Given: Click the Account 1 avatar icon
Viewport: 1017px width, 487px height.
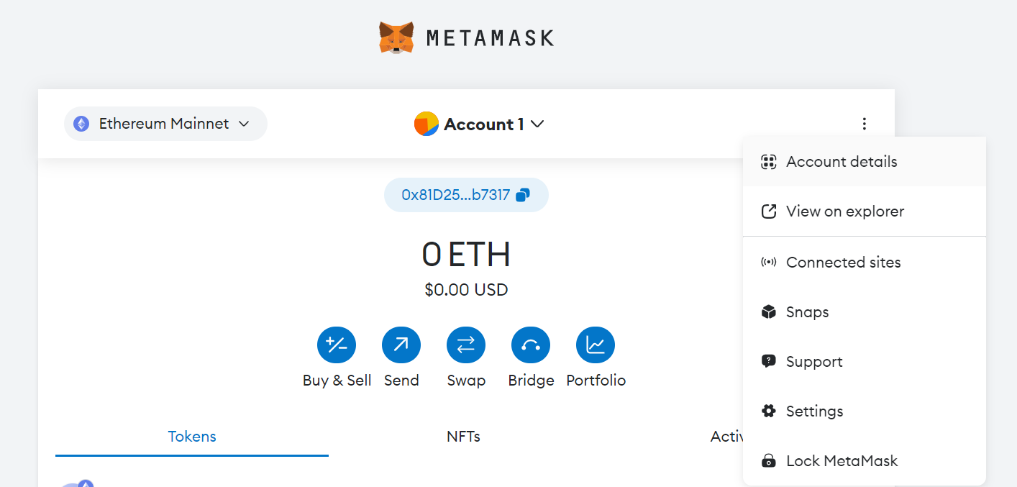Looking at the screenshot, I should pyautogui.click(x=427, y=124).
